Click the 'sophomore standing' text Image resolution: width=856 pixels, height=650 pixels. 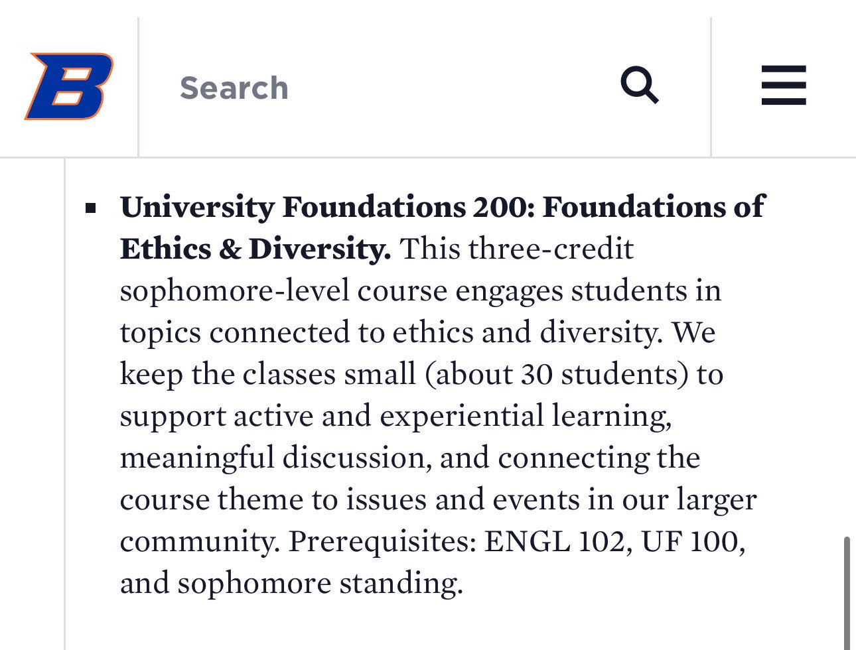point(319,584)
